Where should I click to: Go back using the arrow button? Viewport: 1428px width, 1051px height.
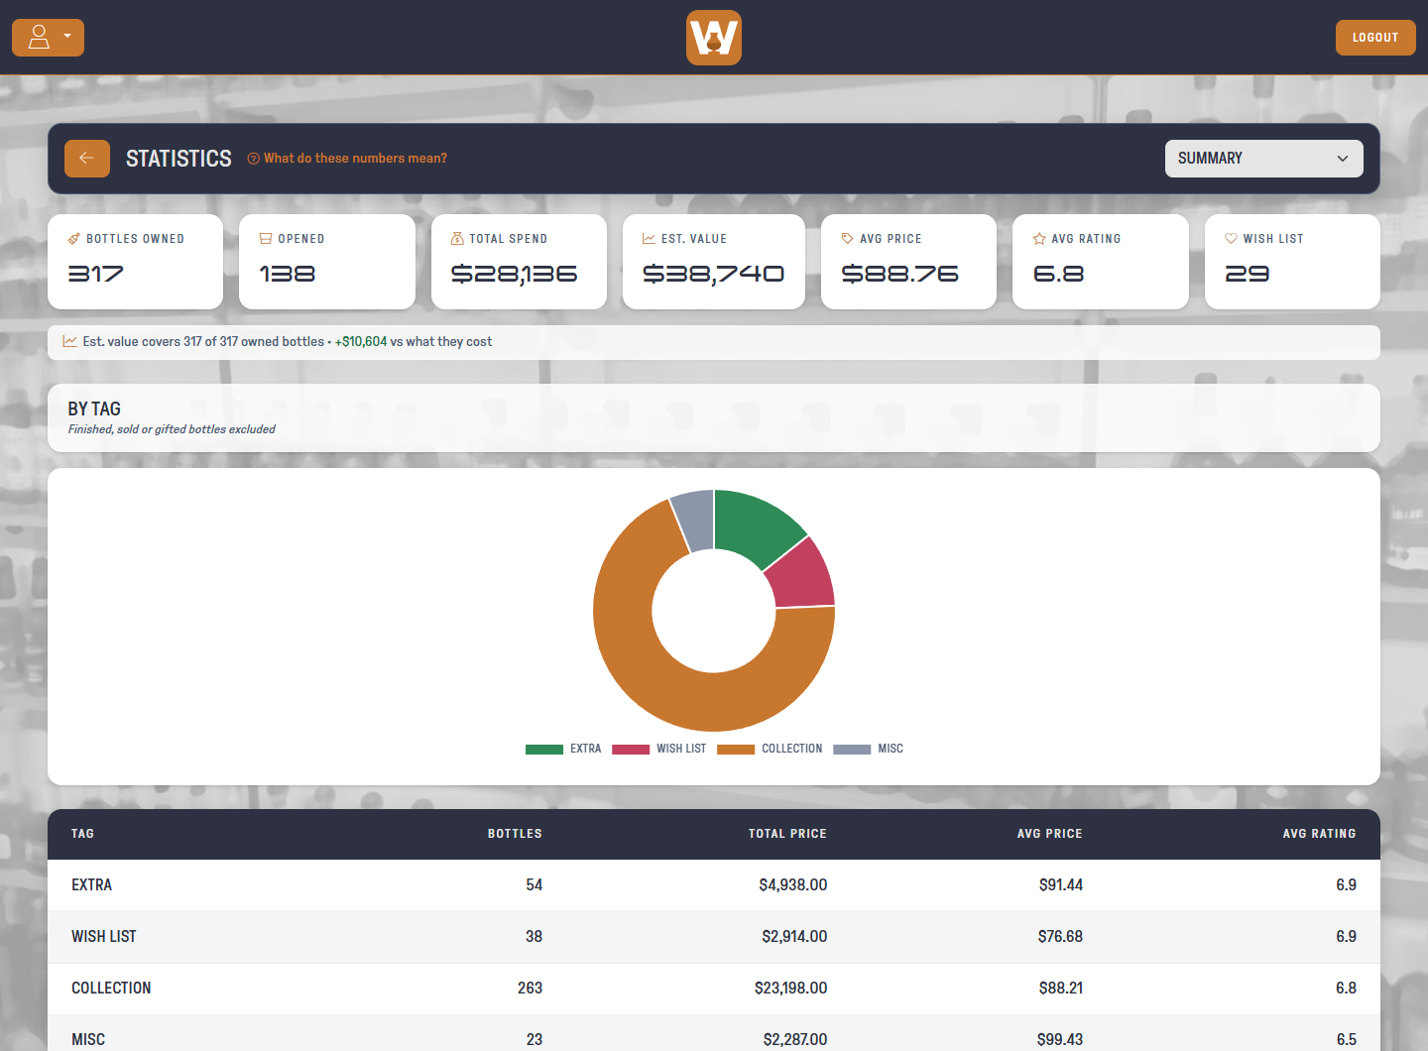[x=87, y=159]
